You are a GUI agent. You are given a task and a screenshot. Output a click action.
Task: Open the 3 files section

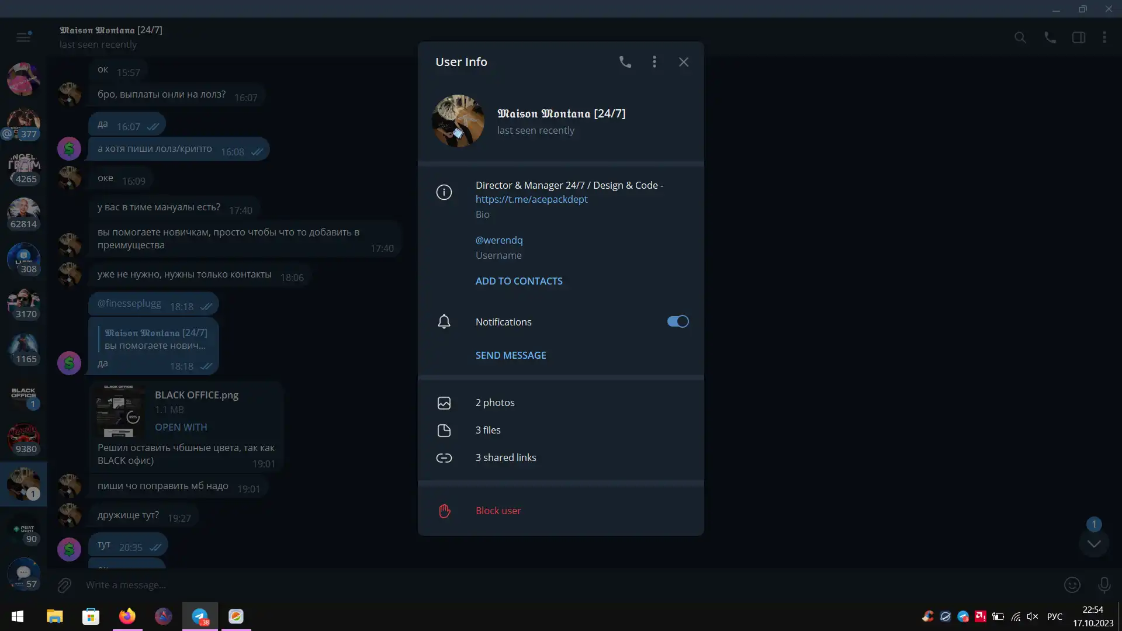point(488,430)
